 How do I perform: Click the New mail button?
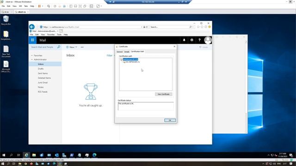(x=70, y=47)
